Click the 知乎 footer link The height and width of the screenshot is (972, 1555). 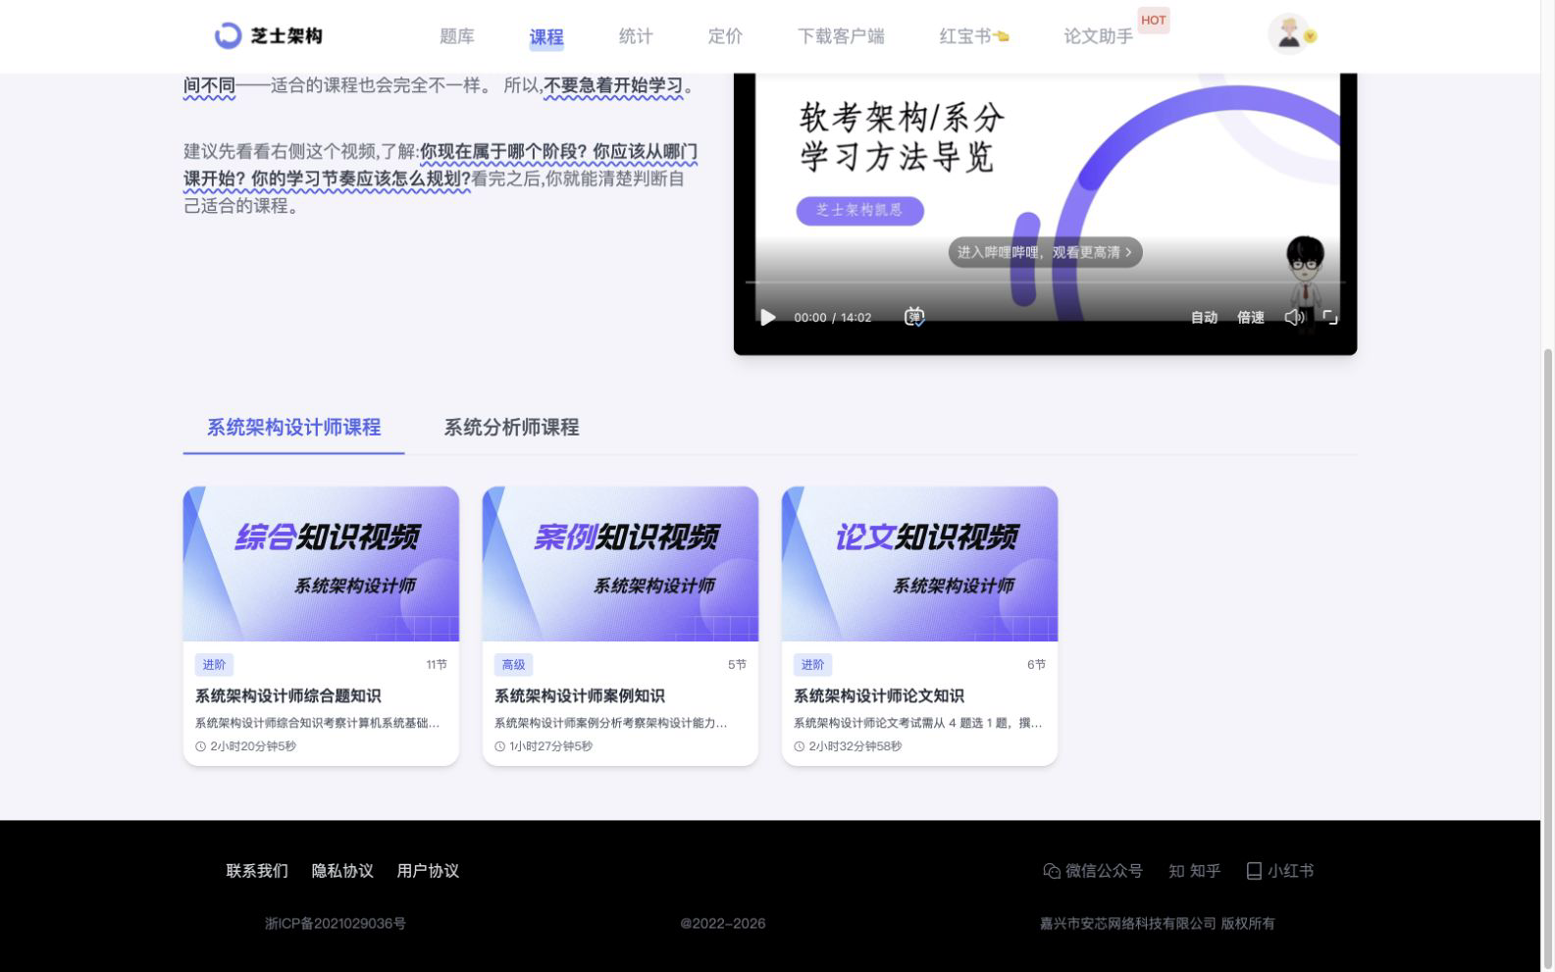[1195, 871]
